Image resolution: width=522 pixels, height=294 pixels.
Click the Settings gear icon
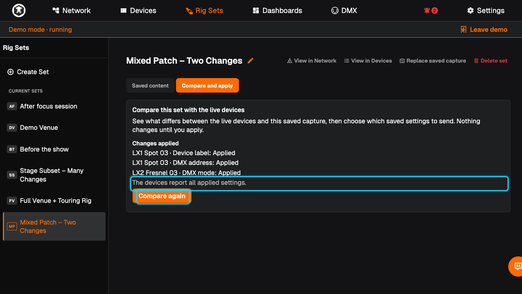point(471,10)
